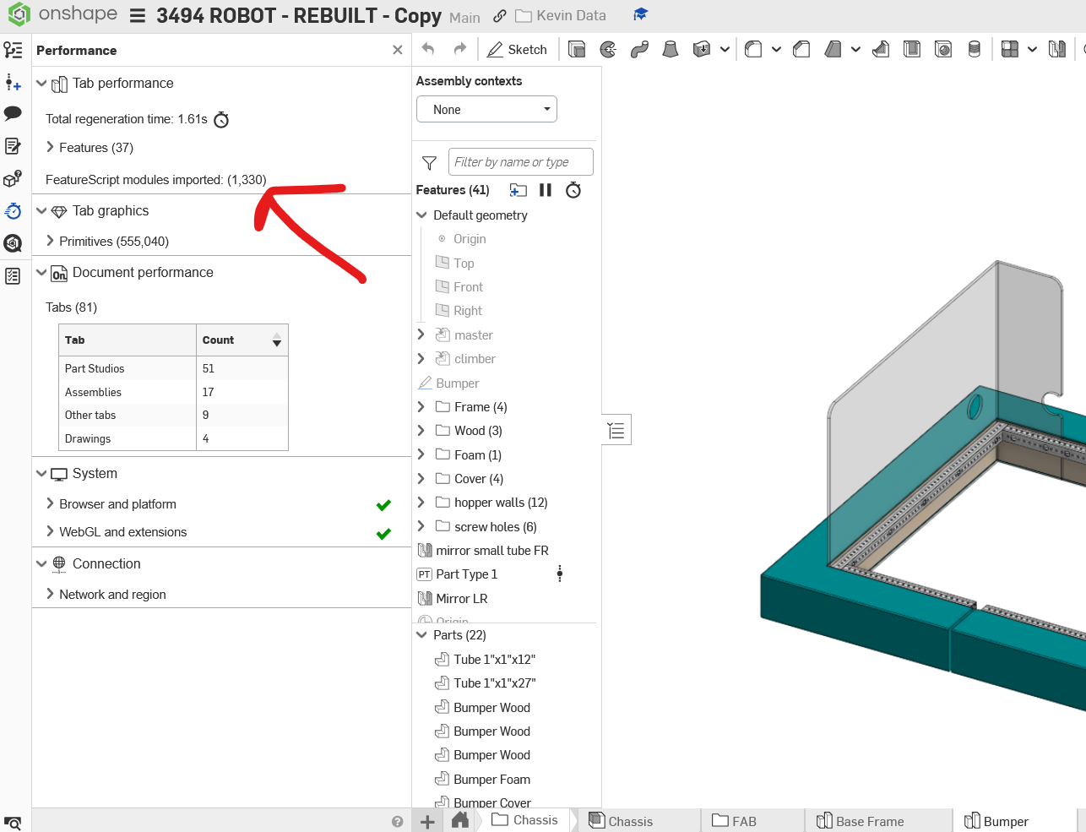Screen dimensions: 1086x832
Task: Expand Features (37) in Performance panel
Action: pyautogui.click(x=51, y=148)
